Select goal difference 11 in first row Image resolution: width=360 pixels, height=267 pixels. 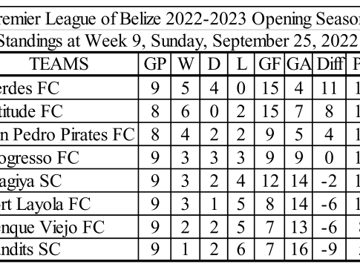[330, 88]
